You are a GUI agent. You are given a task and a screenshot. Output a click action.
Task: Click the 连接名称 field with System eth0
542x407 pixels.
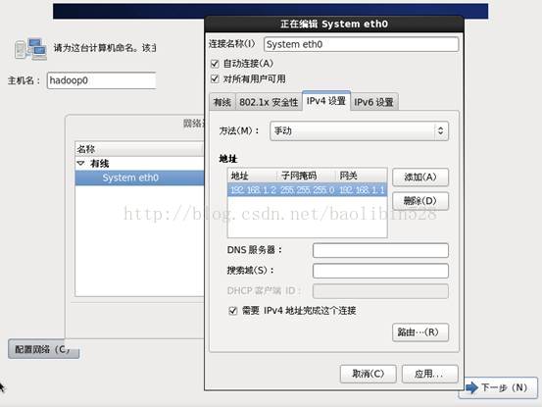(362, 44)
